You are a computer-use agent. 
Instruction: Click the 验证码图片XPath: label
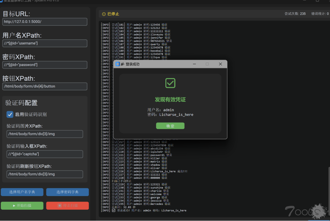(25, 126)
